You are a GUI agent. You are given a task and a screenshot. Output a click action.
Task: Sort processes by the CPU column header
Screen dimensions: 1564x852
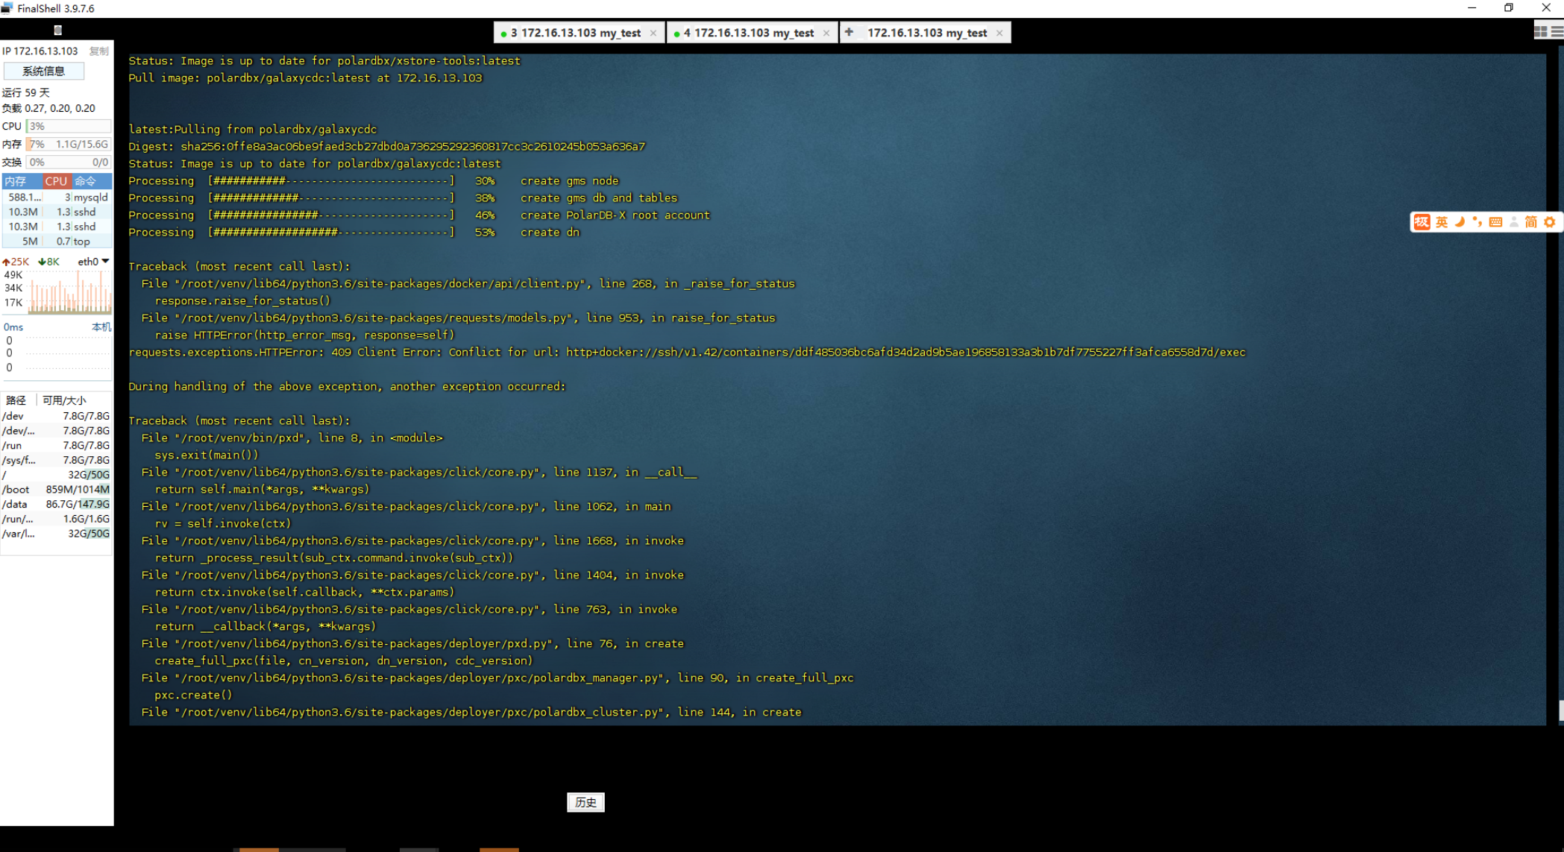(x=56, y=181)
